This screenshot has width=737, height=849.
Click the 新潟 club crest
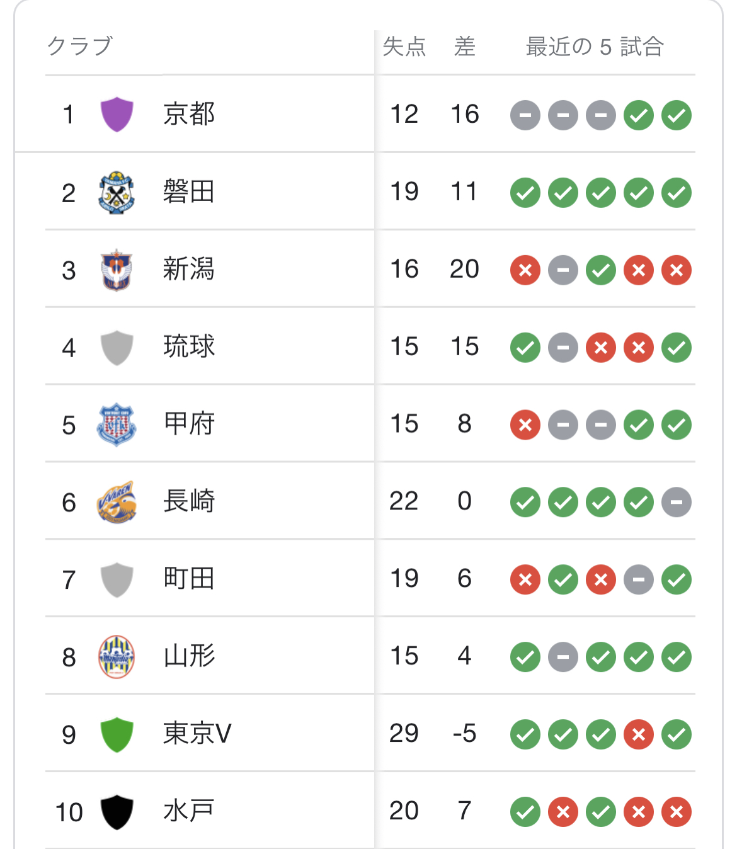point(117,270)
